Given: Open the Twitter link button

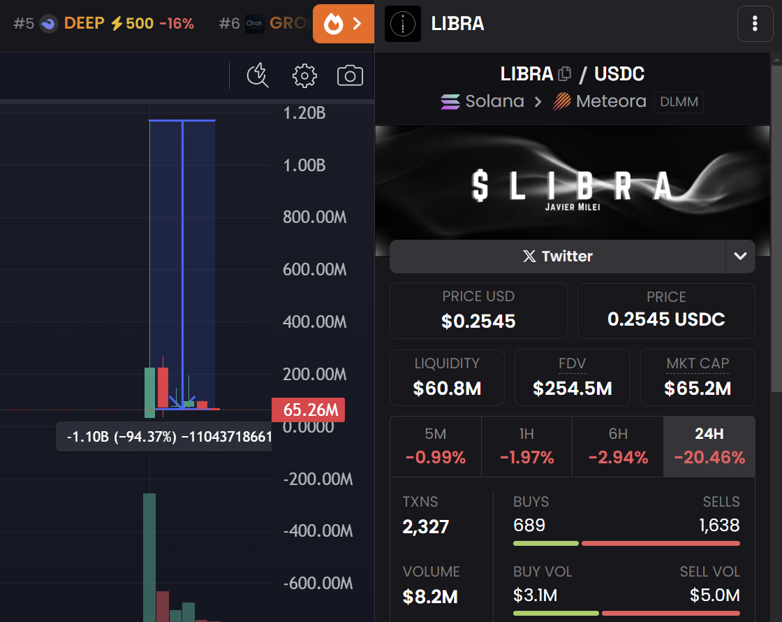Looking at the screenshot, I should pyautogui.click(x=557, y=256).
